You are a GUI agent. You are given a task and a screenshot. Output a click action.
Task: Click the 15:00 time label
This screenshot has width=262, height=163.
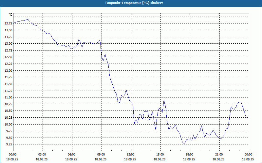tap(160, 155)
